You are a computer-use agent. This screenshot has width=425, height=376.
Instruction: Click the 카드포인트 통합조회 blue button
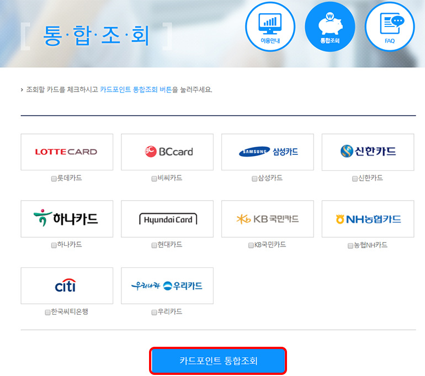point(218,361)
